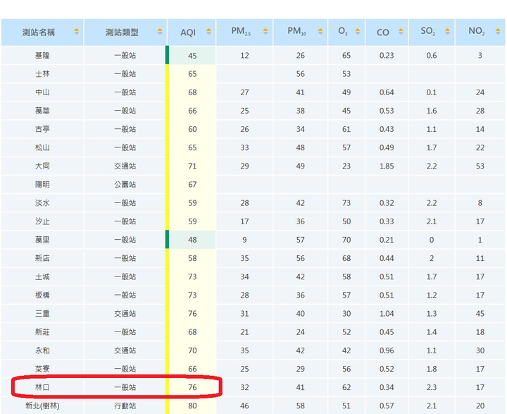The image size is (507, 414).
Task: Click PM2.5 value 9 in 萬里 row
Action: [x=245, y=240]
